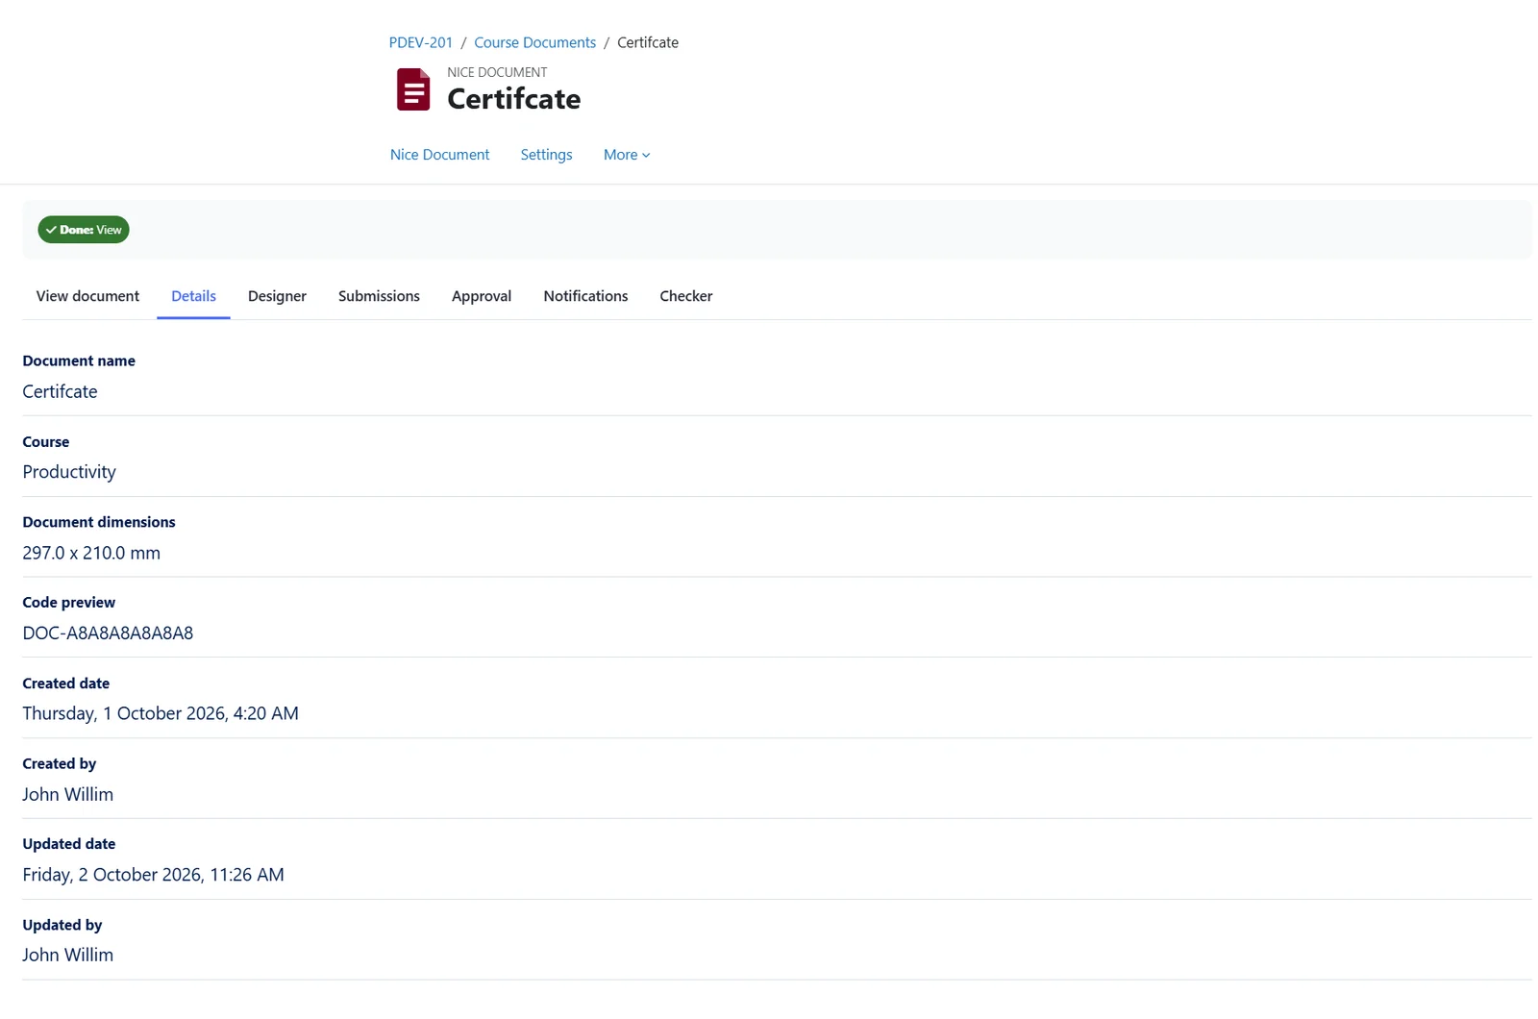
Task: Click the created date Thursday, 1 October 2026
Action: pos(161,713)
